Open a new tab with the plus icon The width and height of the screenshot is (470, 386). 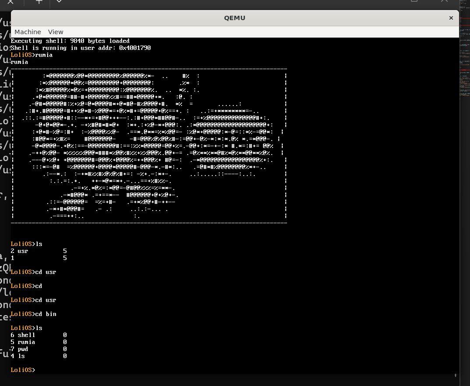39,2
